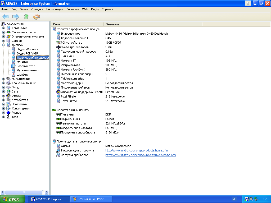Click the left pane horizontal scrollbar right arrow
Viewport: 271px width, 203px height.
[x=47, y=192]
